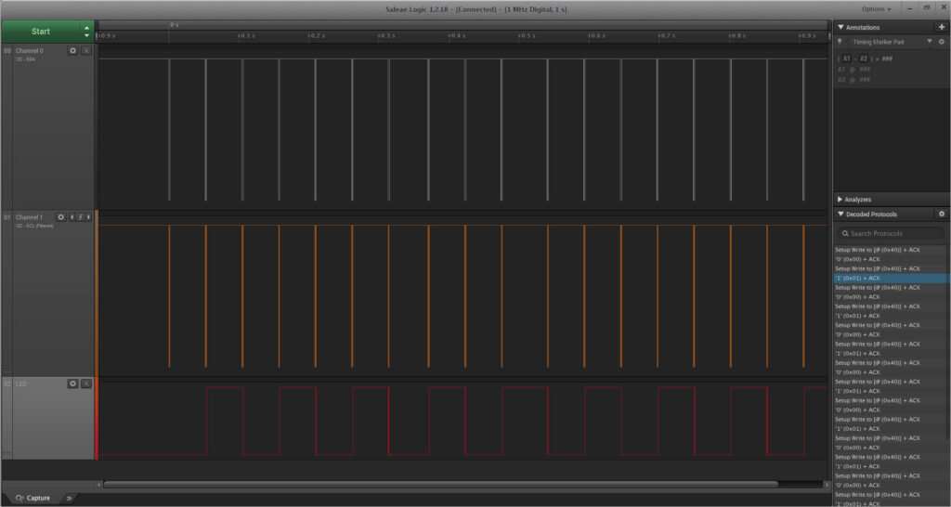Switch to the Capture tab
The height and width of the screenshot is (507, 951).
pos(33,498)
